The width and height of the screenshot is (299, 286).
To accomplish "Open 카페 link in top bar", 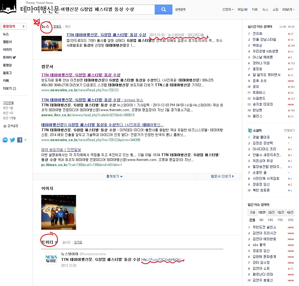I will pyautogui.click(x=255, y=10).
